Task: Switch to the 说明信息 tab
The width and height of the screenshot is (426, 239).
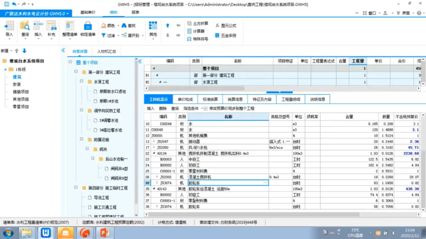Action: (x=317, y=100)
